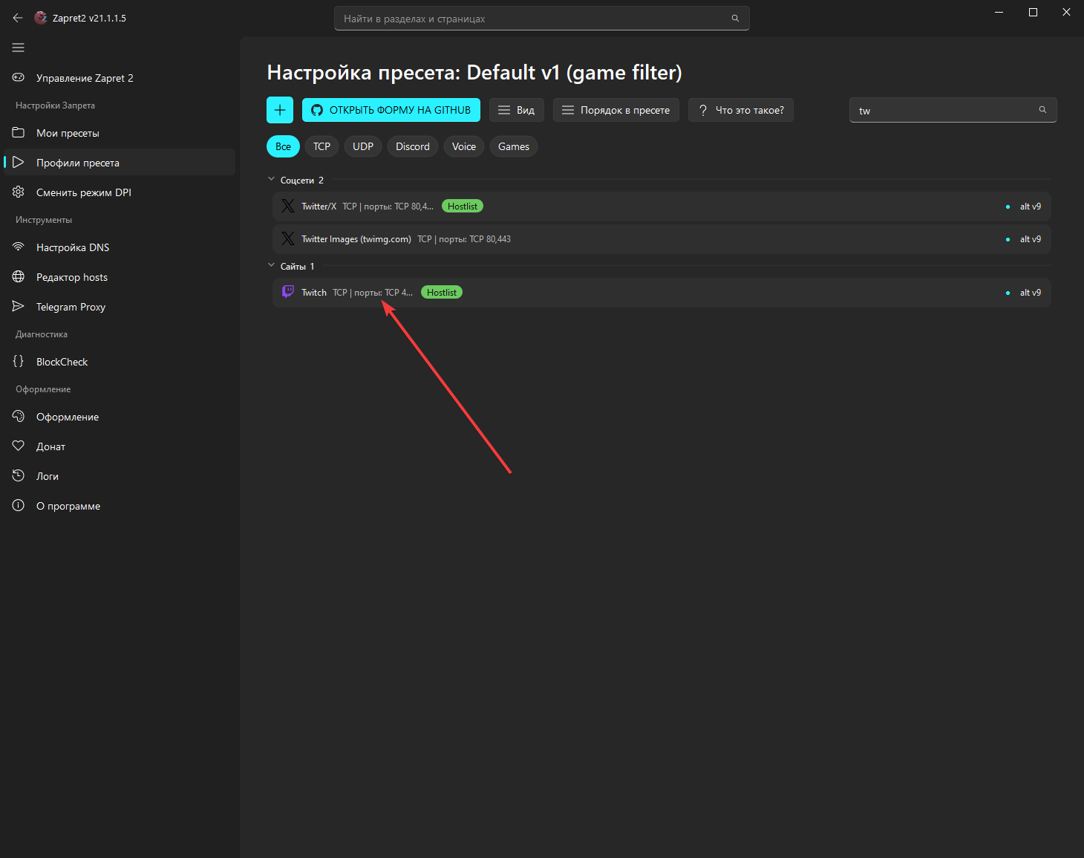Click alt v9 strategy on Twitch row
The width and height of the screenshot is (1084, 858).
[1030, 293]
